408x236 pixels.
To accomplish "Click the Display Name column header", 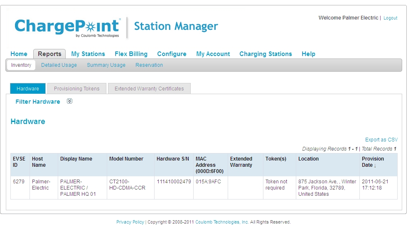I will coord(82,165).
